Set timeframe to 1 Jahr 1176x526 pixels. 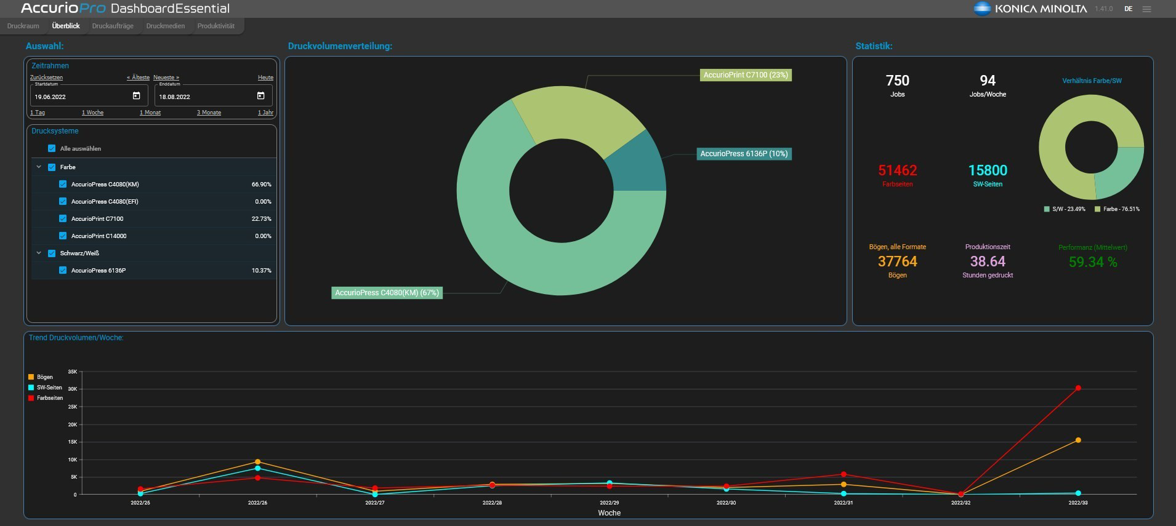pyautogui.click(x=265, y=113)
